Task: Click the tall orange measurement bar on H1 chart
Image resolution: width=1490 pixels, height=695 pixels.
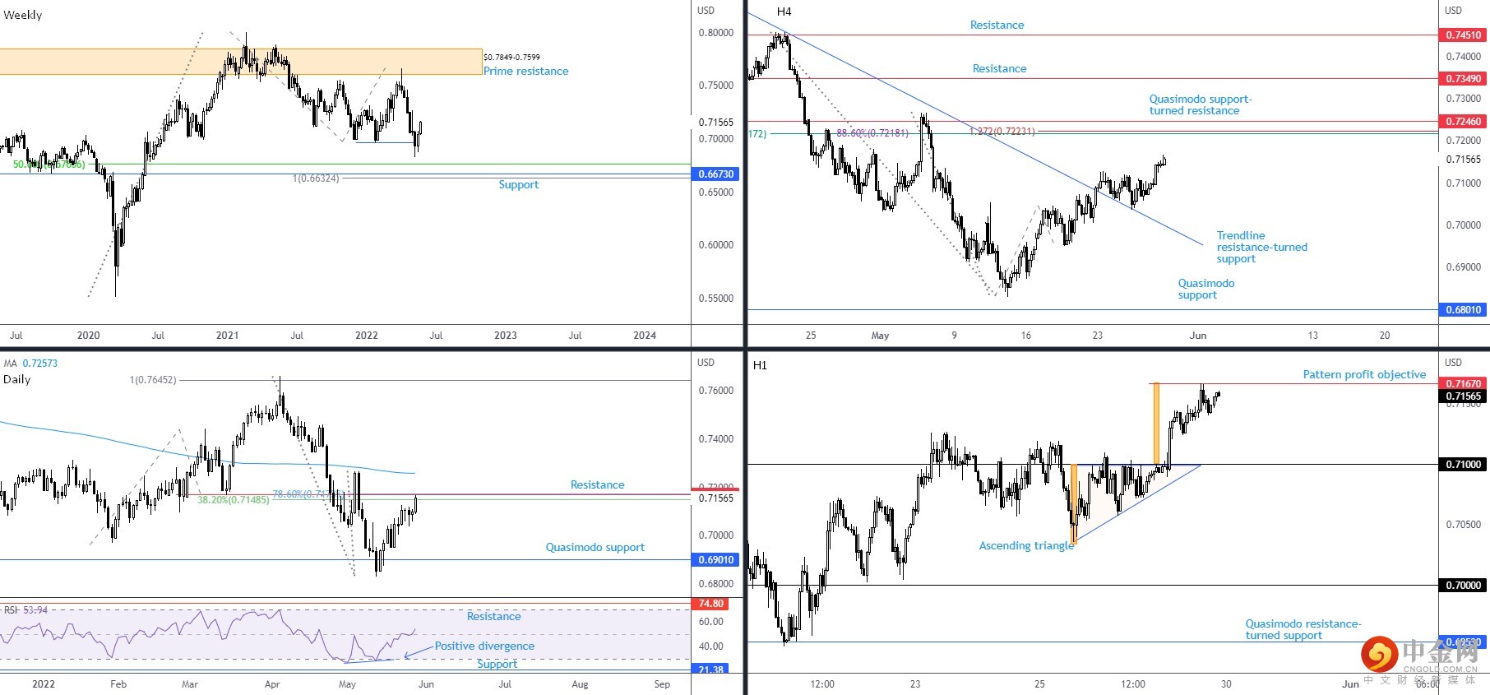Action: pyautogui.click(x=1156, y=424)
